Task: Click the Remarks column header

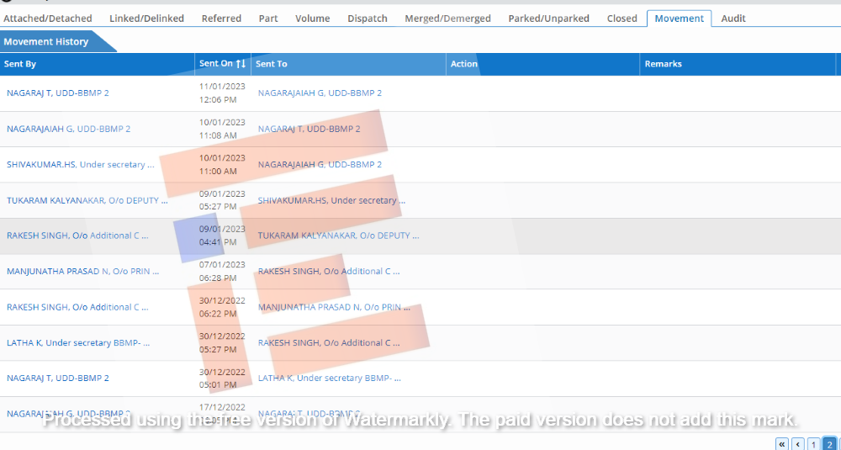Action: pyautogui.click(x=663, y=64)
